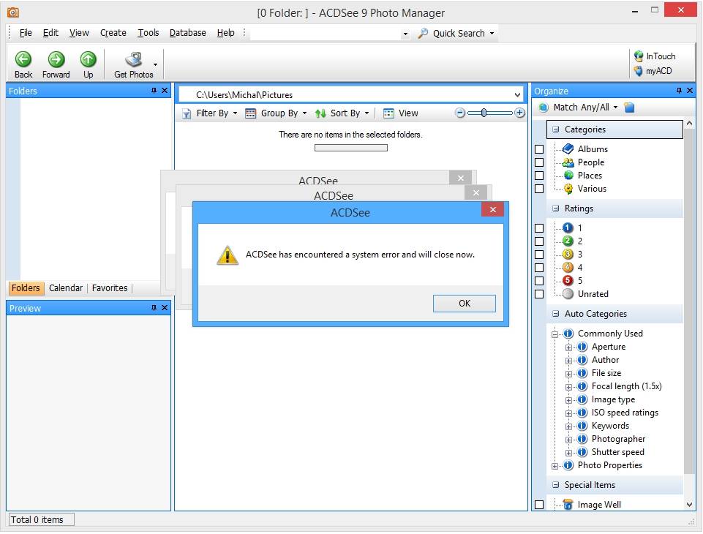Click the warning icon in the error dialog
Screen dimensions: 703x534
pyautogui.click(x=228, y=255)
